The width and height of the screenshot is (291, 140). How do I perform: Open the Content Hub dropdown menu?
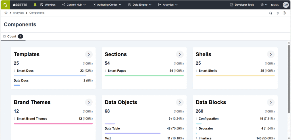pyautogui.click(x=74, y=5)
